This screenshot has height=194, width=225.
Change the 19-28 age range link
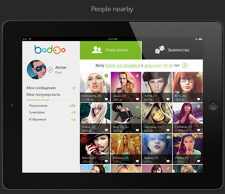(168, 65)
